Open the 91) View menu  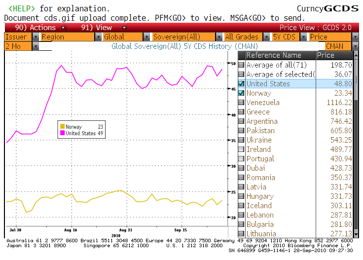tap(97, 28)
